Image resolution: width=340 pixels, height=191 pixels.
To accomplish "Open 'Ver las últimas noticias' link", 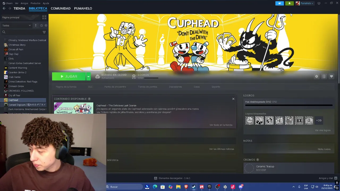I will [222, 149].
